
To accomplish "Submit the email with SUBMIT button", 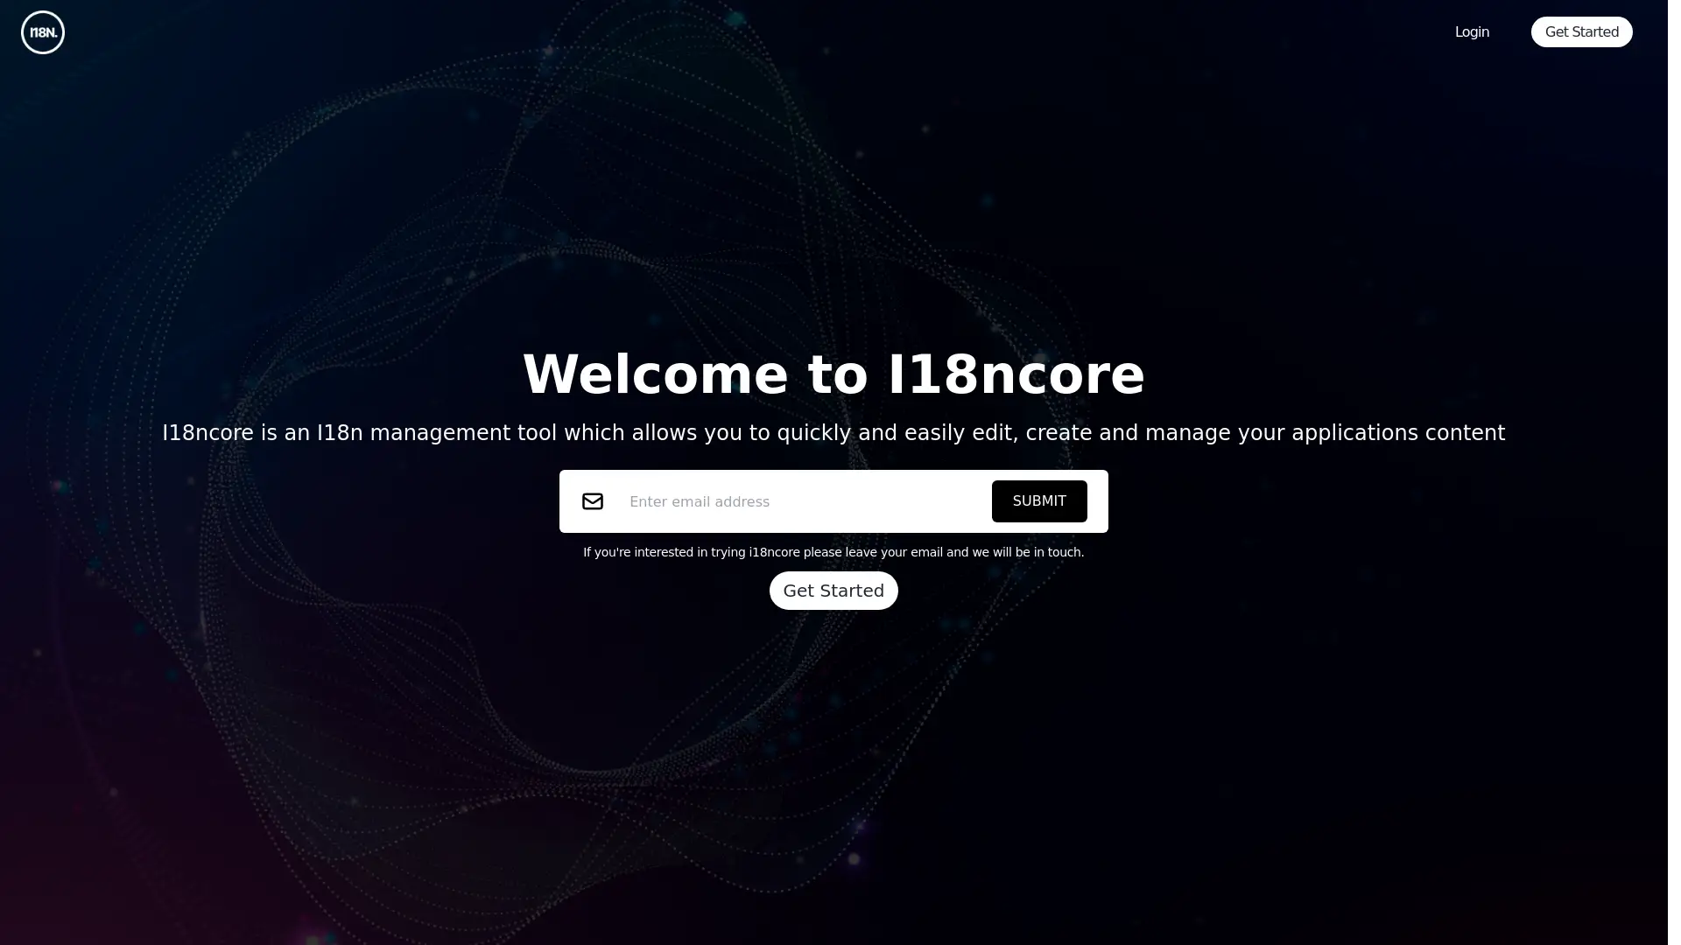I will pyautogui.click(x=1039, y=501).
